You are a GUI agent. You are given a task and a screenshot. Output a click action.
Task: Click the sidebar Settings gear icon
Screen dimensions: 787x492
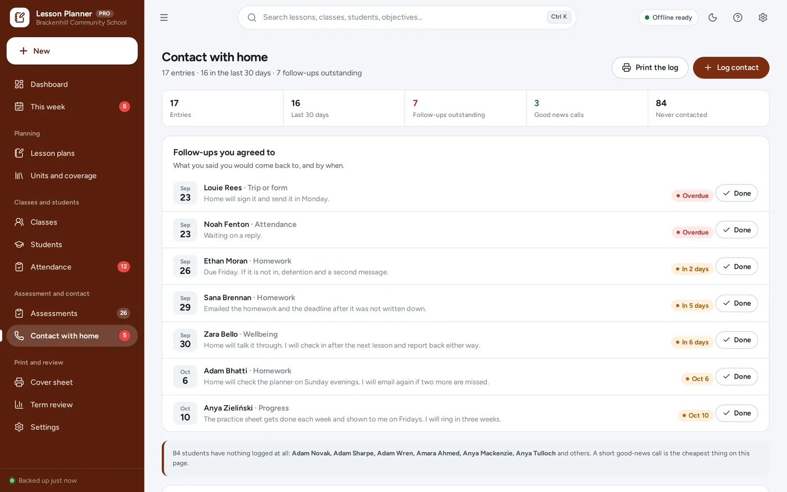point(19,427)
